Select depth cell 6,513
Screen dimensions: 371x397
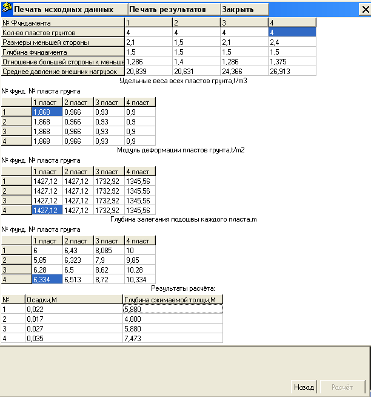pyautogui.click(x=78, y=279)
